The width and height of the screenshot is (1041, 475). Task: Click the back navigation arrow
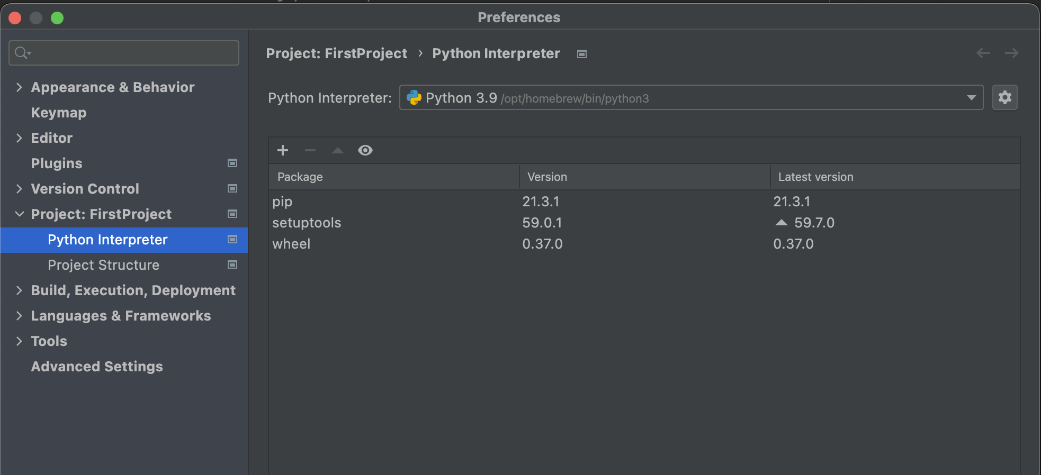pos(983,53)
